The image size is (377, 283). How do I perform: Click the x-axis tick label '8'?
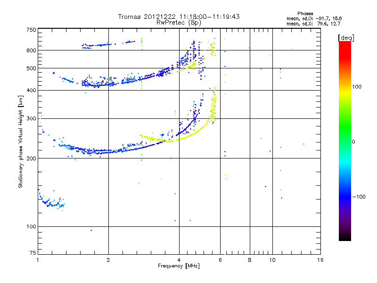click(250, 260)
